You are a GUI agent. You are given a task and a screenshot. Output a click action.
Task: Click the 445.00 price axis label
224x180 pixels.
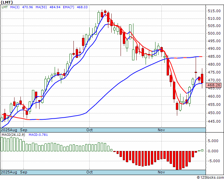pos(214,121)
